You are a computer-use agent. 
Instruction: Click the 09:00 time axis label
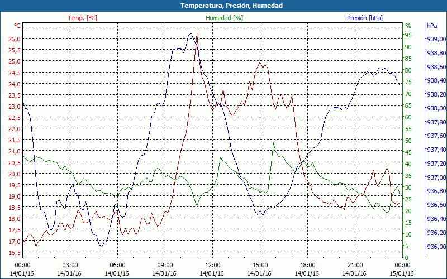click(165, 265)
